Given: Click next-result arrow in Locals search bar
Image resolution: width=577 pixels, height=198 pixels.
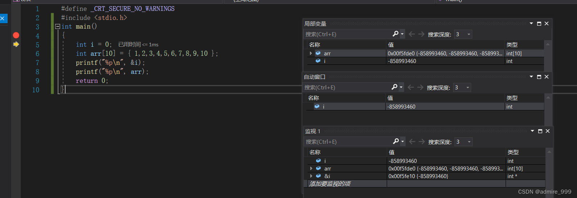Looking at the screenshot, I should click(421, 34).
